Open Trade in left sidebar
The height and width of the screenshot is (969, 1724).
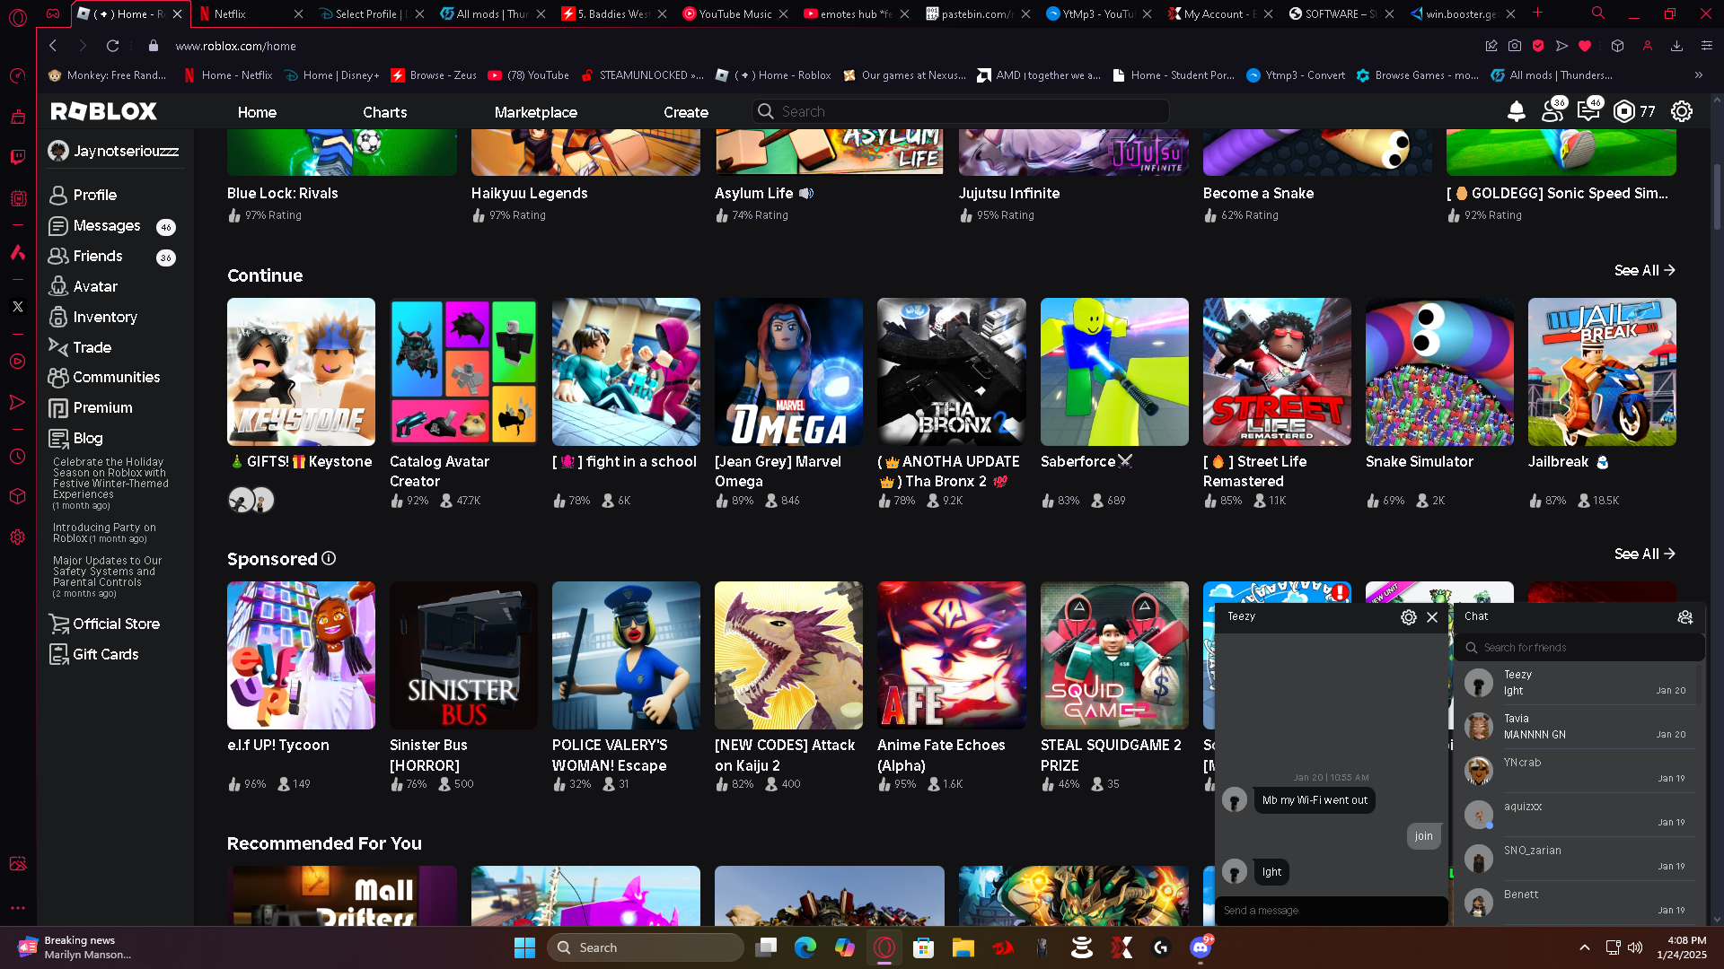pos(92,347)
